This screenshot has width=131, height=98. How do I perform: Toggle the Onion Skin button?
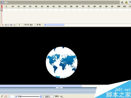coord(6,25)
